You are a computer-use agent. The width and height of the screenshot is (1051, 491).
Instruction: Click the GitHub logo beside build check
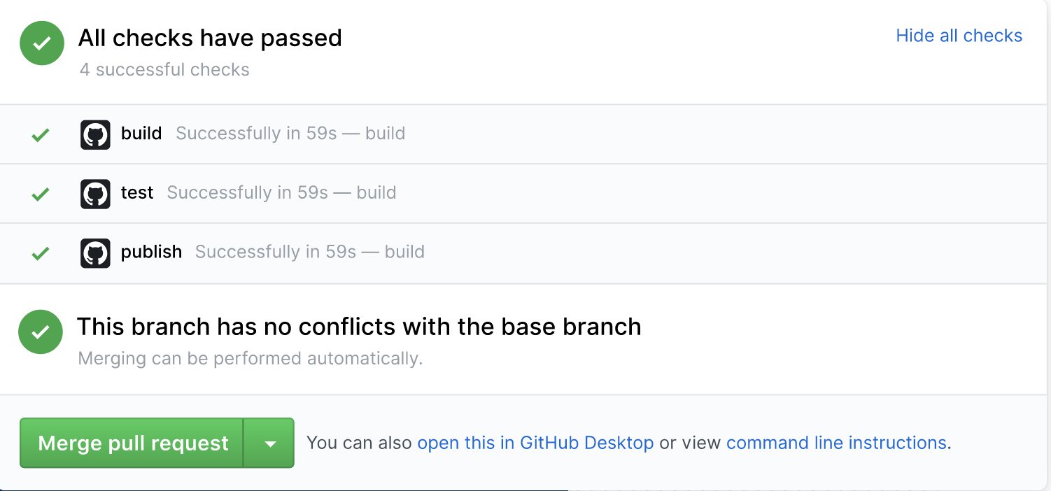click(95, 134)
